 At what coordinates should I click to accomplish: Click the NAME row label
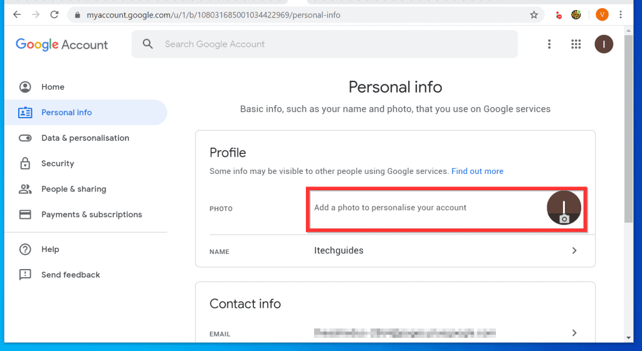click(219, 252)
